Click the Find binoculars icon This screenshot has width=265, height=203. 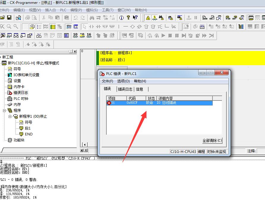[x=92, y=18]
